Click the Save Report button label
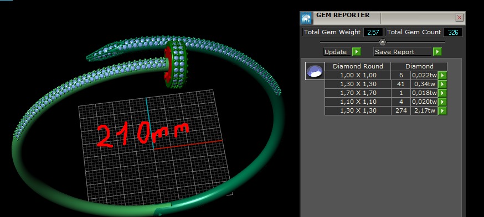The image size is (484, 217). click(x=403, y=52)
